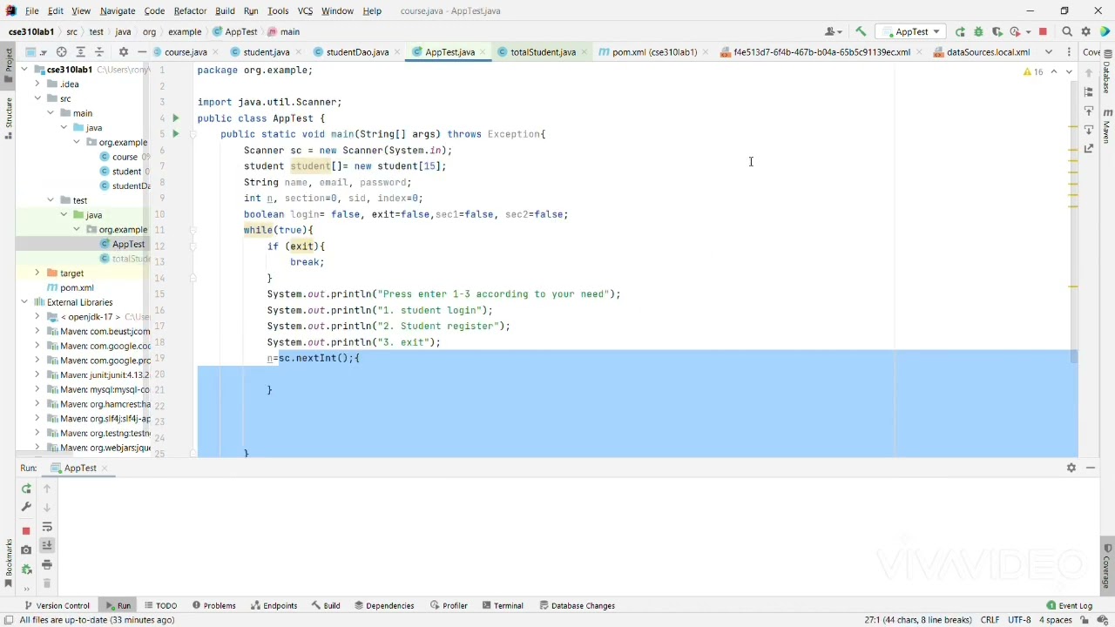The height and width of the screenshot is (627, 1115).
Task: Open the AppTest run configuration dropdown
Action: pyautogui.click(x=911, y=31)
